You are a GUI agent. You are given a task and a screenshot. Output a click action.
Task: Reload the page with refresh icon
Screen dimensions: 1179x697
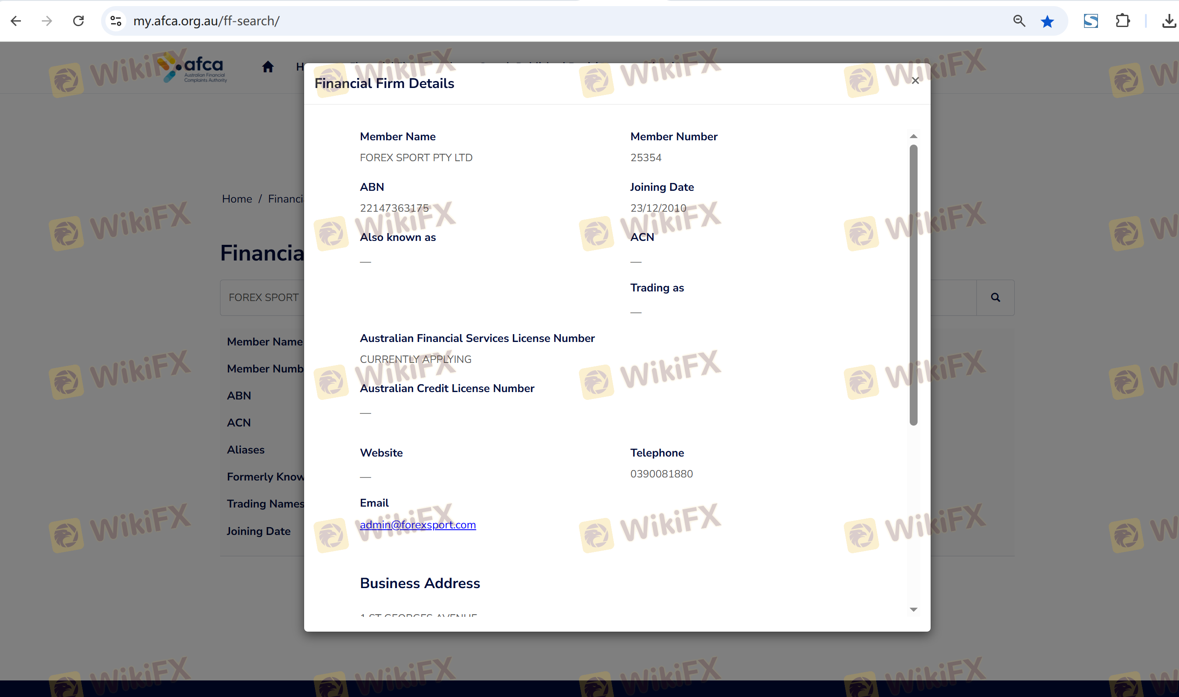(78, 20)
